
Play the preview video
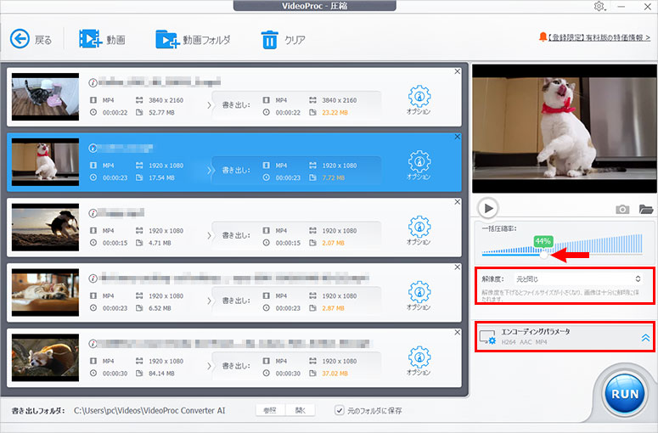pos(487,208)
